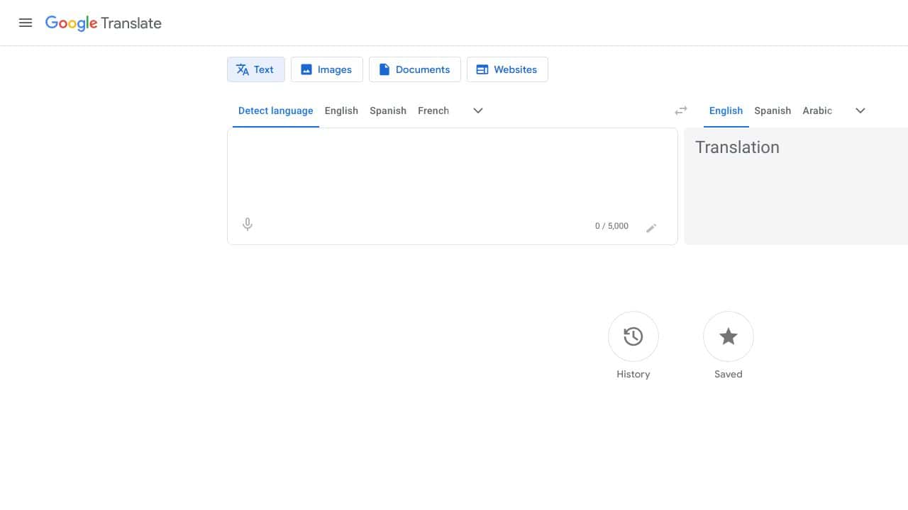Expand more source languages chevron
The image size is (908, 510).
478,110
